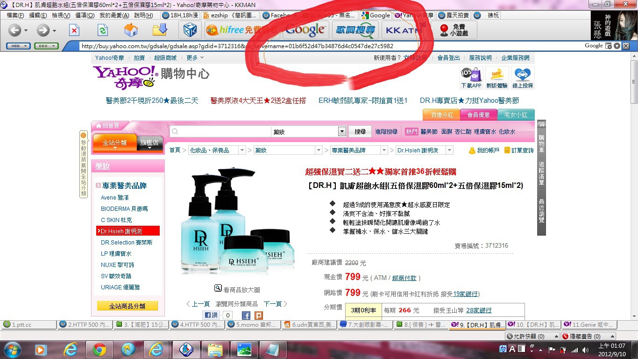Open the KK ATM toolbar button
The width and height of the screenshot is (638, 359).
click(404, 30)
